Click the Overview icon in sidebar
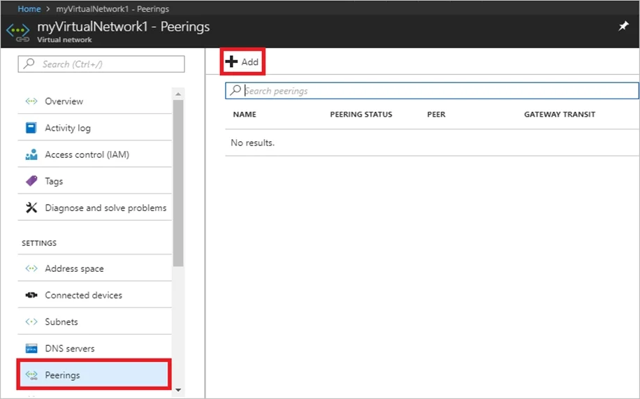Viewport: 640px width, 399px height. pos(31,101)
